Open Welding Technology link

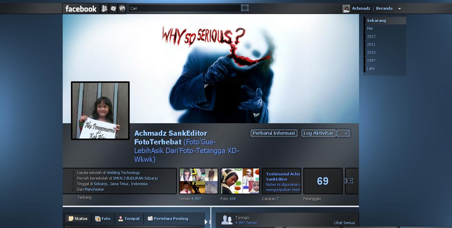pos(123,173)
